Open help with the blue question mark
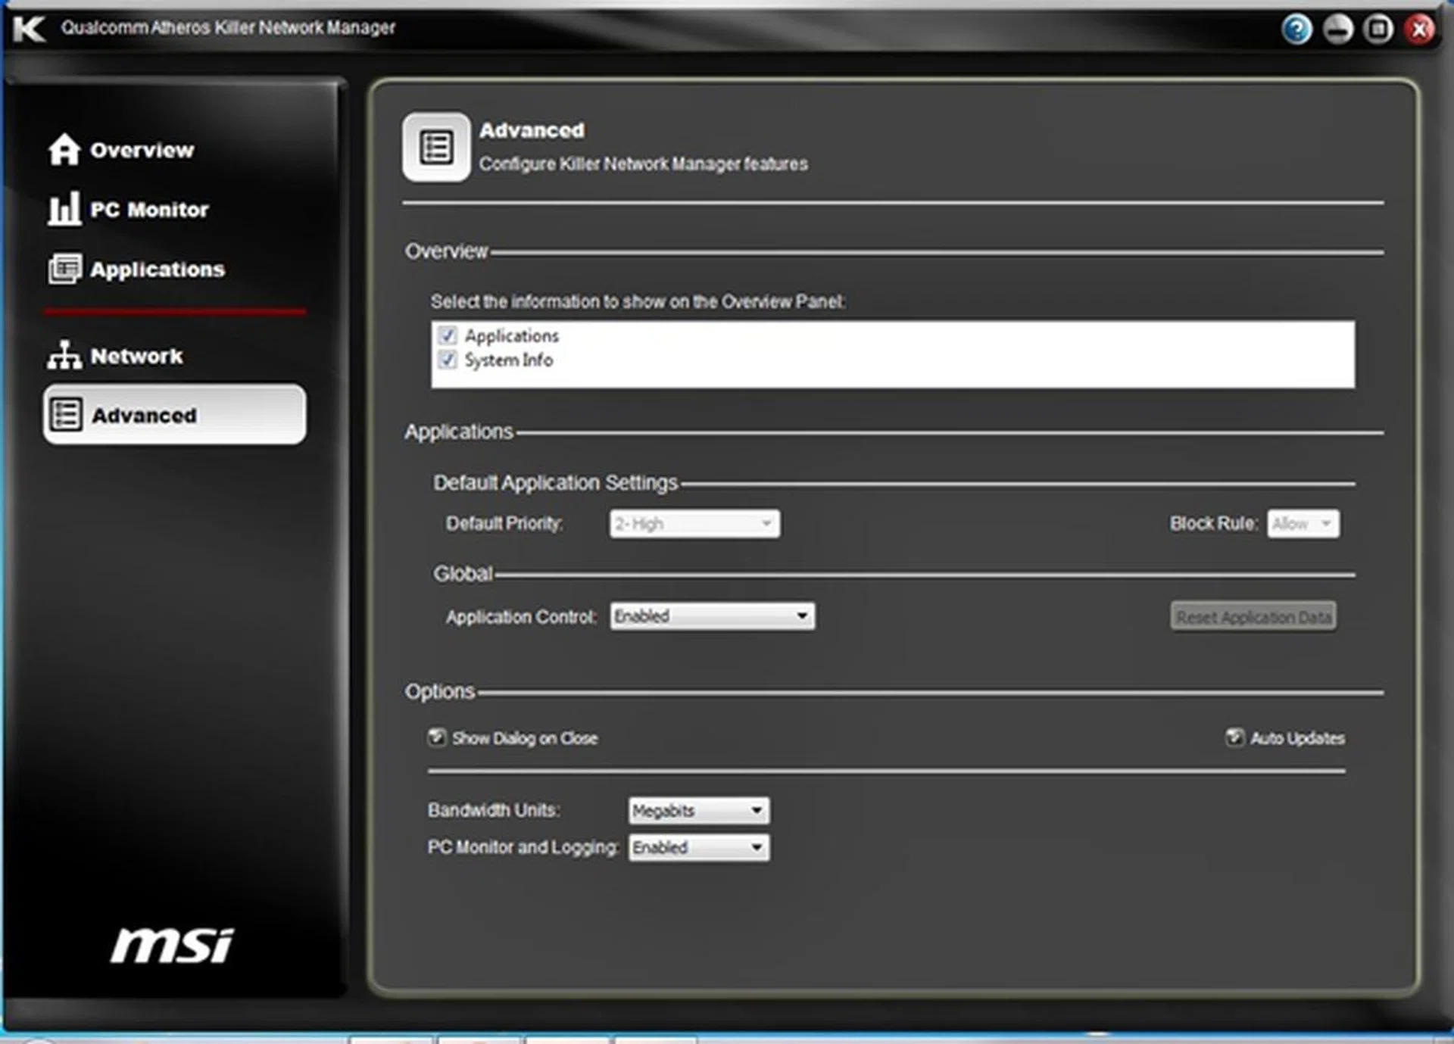Viewport: 1454px width, 1044px height. point(1296,30)
